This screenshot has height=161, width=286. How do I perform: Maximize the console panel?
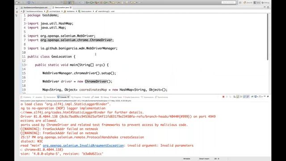[268, 97]
